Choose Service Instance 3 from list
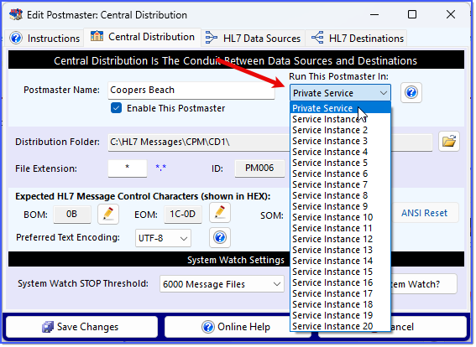 click(x=340, y=141)
